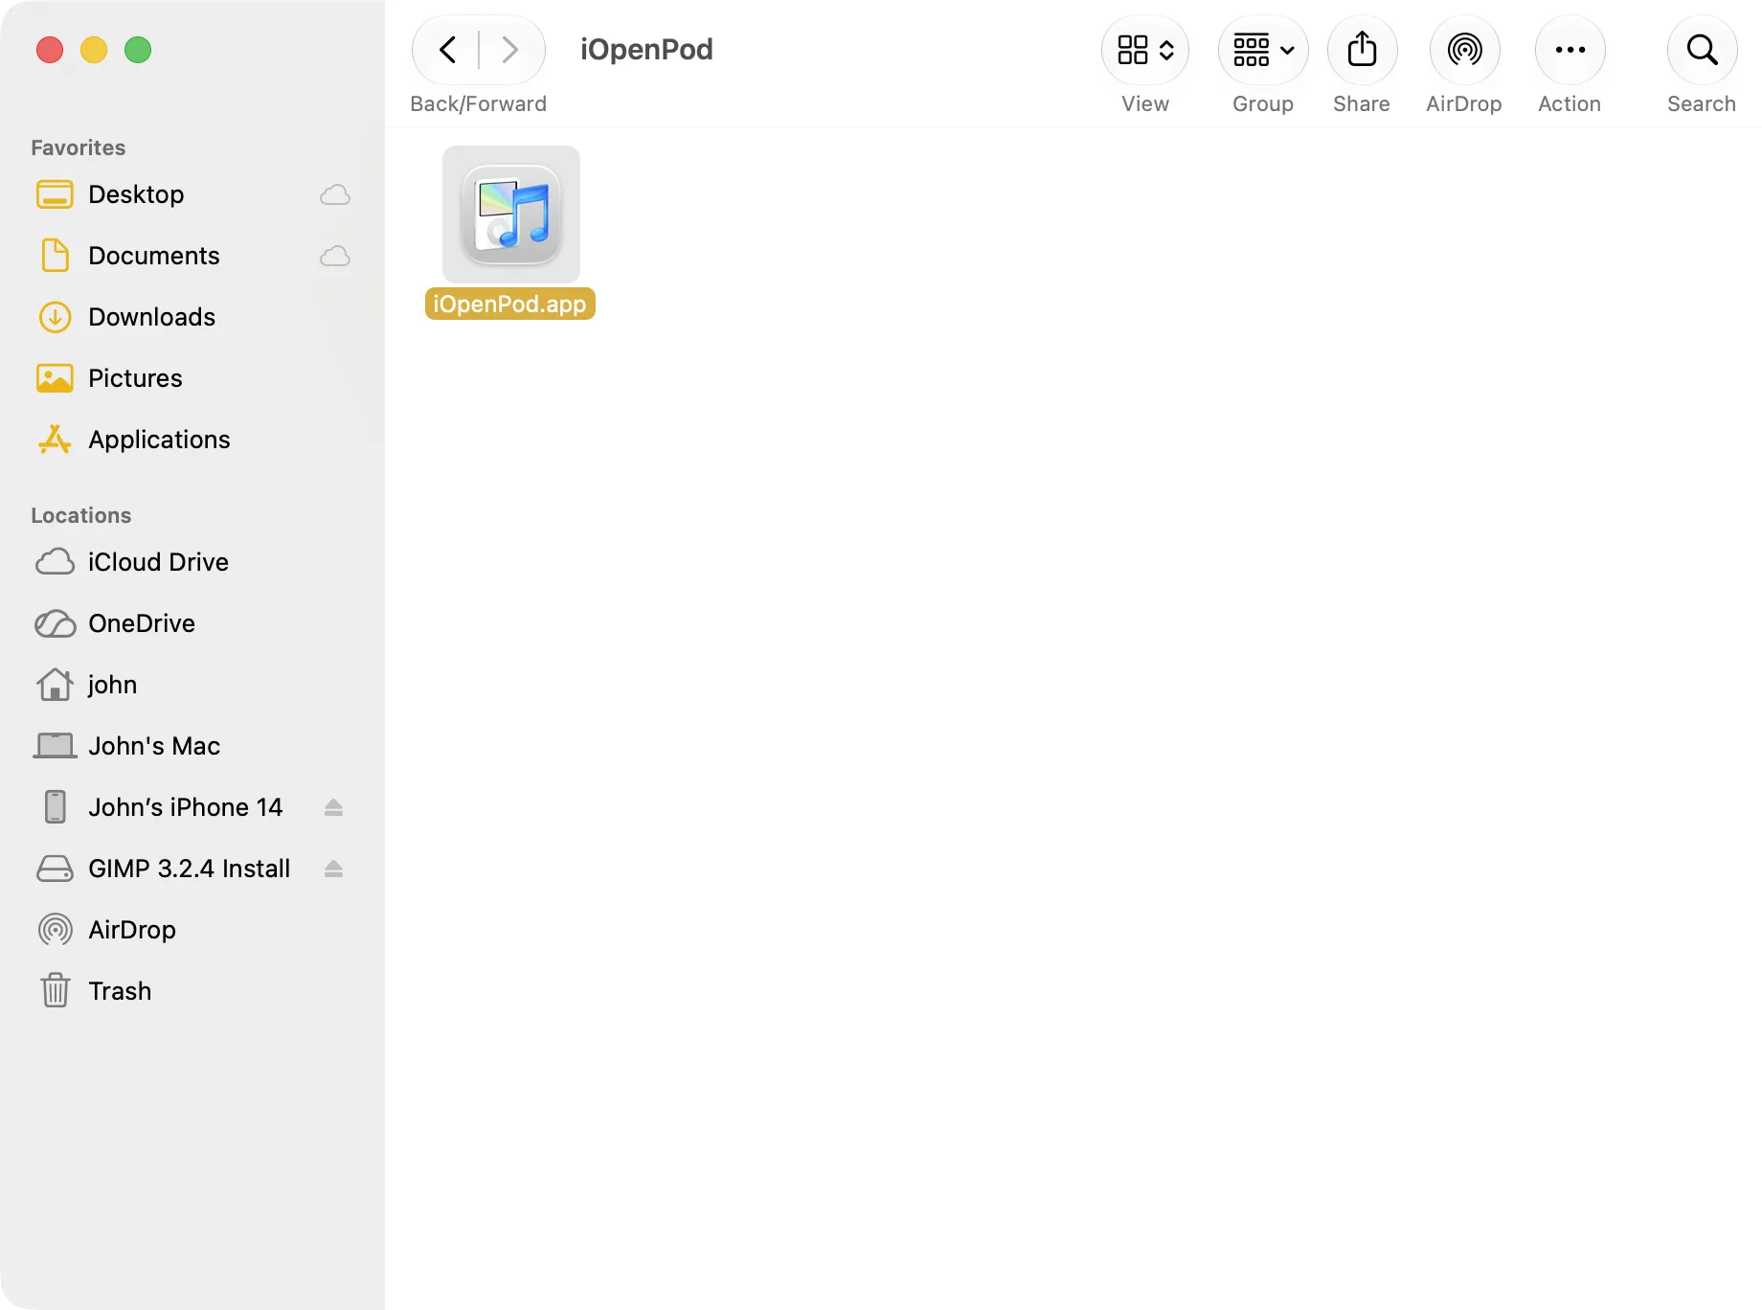
Task: Click the Share toolbar button
Action: [1362, 50]
